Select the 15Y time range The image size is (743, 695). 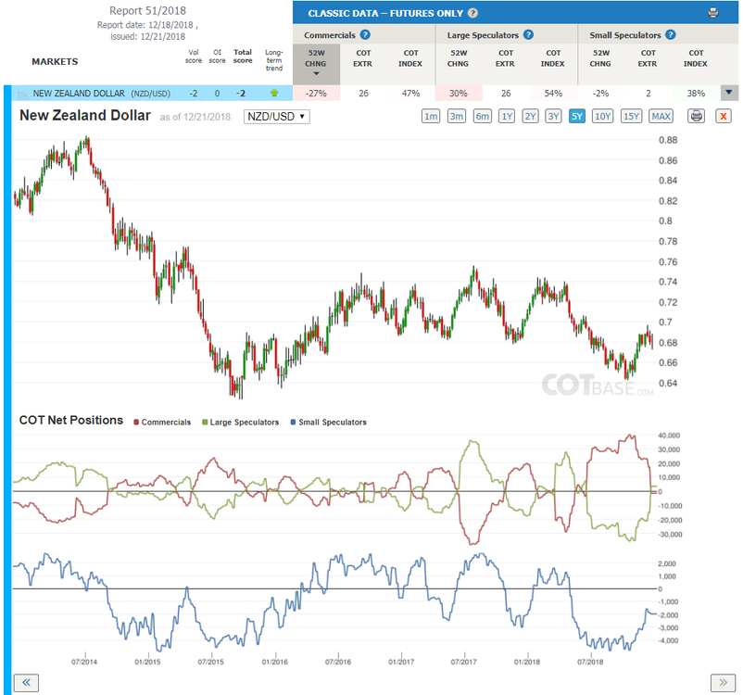click(631, 116)
